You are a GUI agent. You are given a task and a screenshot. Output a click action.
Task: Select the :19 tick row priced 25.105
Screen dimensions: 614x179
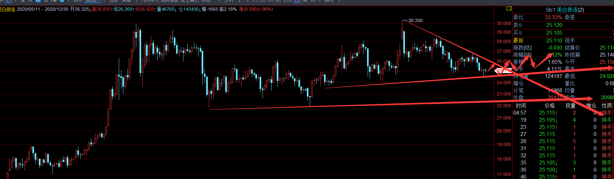click(x=563, y=120)
